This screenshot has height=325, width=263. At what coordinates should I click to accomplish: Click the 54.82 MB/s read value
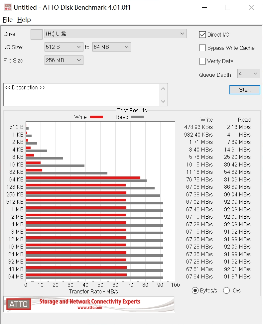[x=237, y=172]
